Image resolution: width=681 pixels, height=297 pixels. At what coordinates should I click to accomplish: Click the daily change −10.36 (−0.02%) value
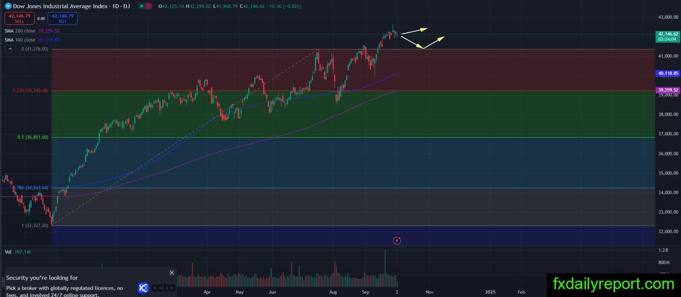284,6
